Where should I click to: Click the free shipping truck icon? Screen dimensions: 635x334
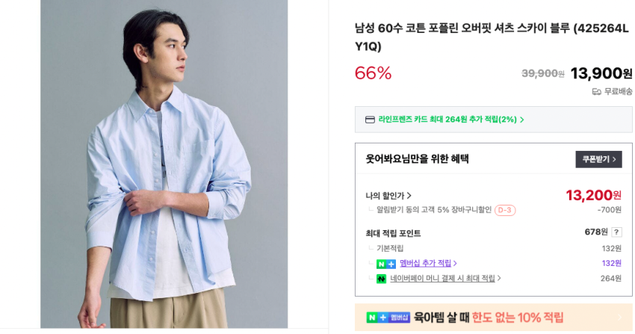point(596,91)
